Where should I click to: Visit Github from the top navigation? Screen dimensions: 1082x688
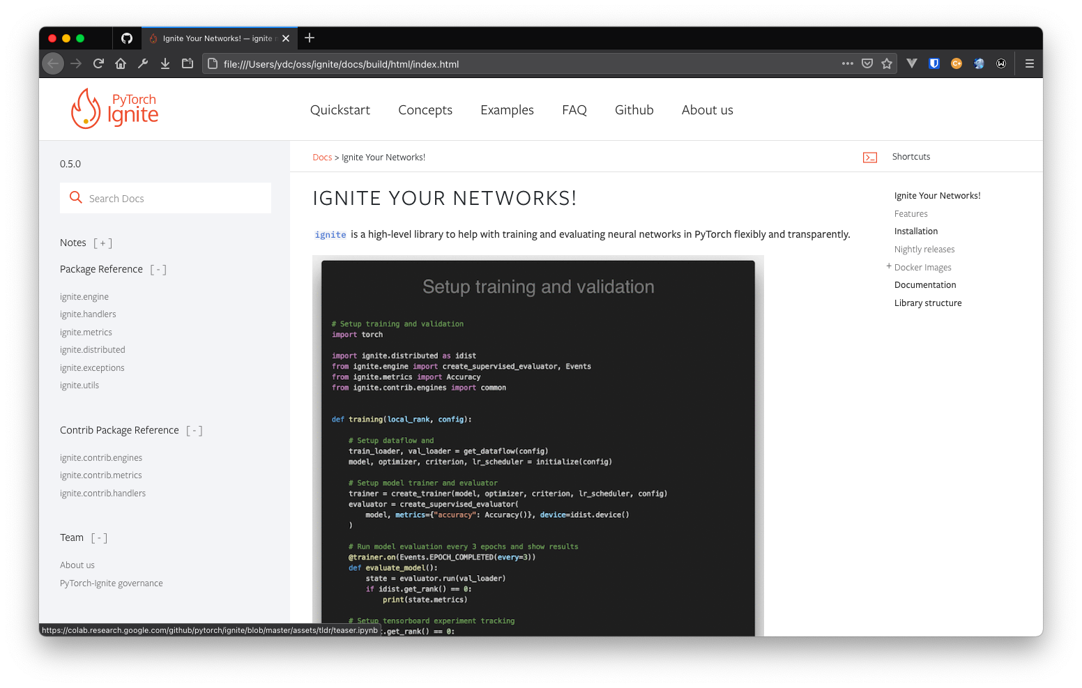click(x=634, y=110)
